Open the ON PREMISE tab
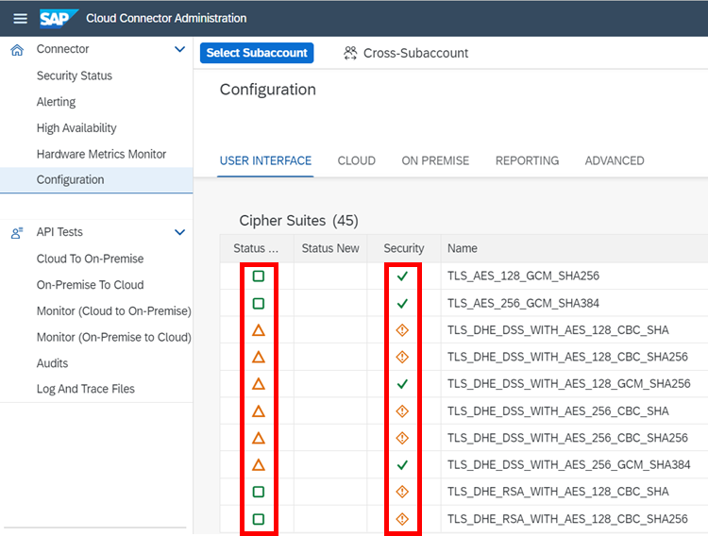This screenshot has height=536, width=708. 435,160
